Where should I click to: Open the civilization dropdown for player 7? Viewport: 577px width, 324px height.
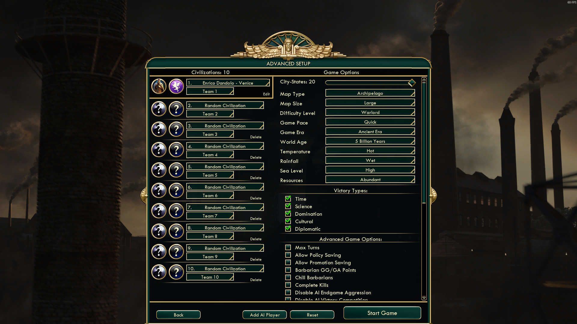coord(225,208)
